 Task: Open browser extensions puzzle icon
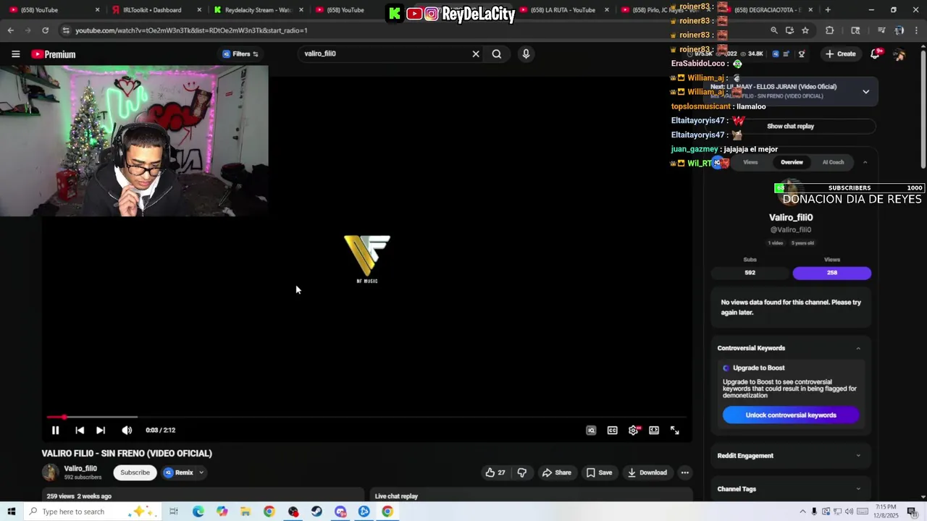pos(830,30)
